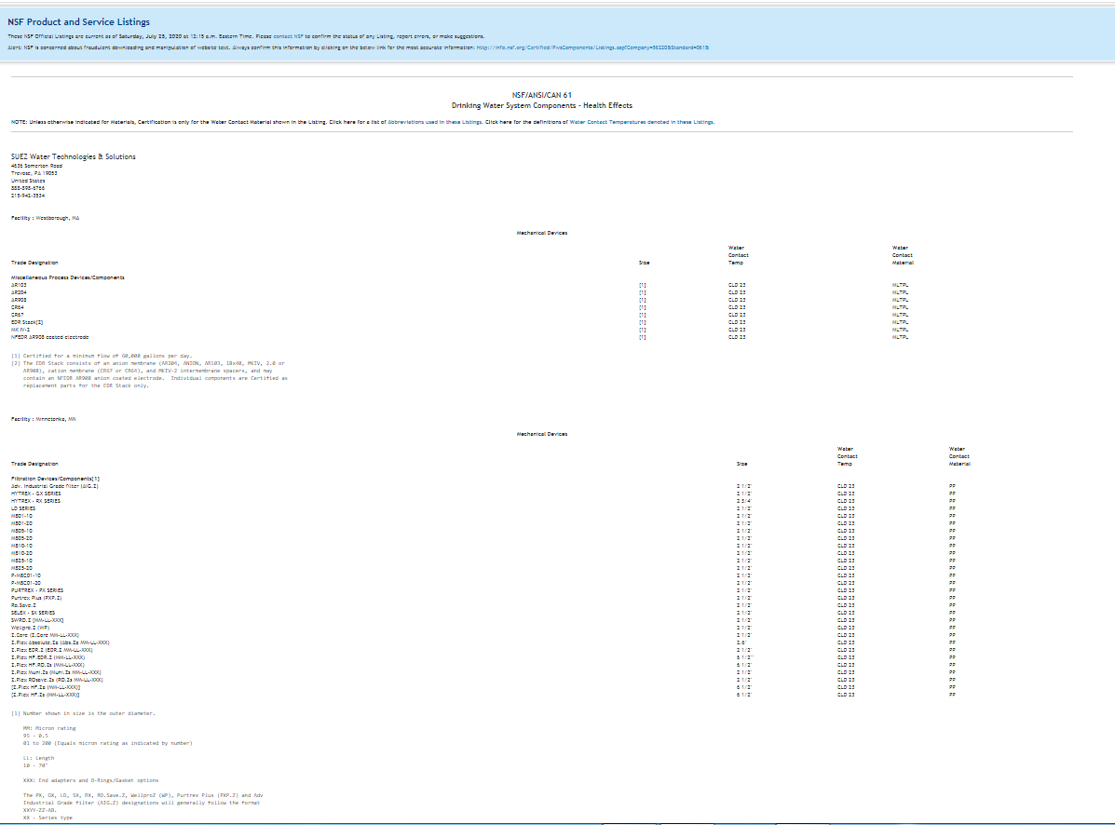Click the 'Purtrex Plus (PXP.Z)' entry

36,598
